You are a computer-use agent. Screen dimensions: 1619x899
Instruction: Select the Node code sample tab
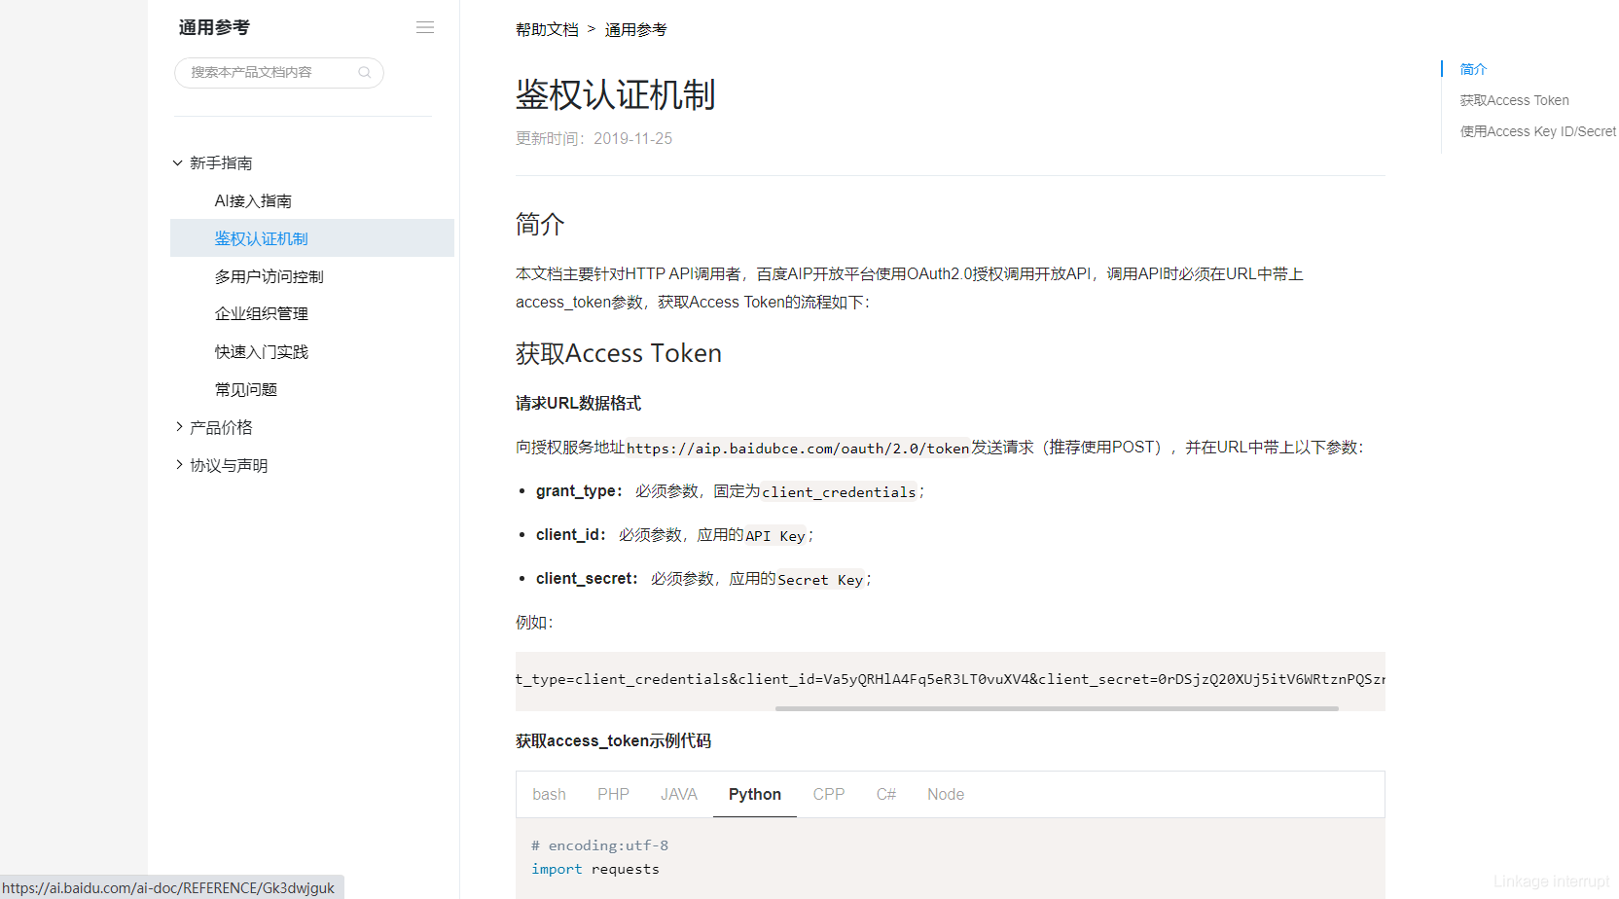(945, 794)
